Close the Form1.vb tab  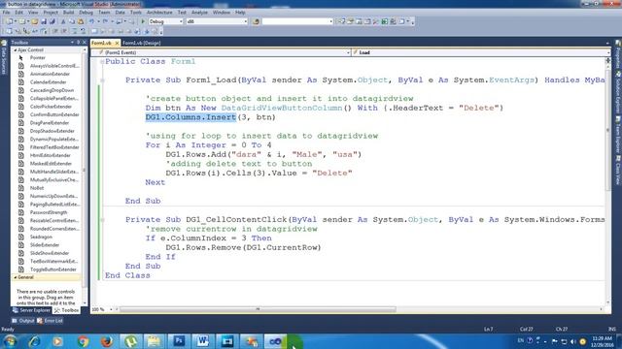click(117, 43)
